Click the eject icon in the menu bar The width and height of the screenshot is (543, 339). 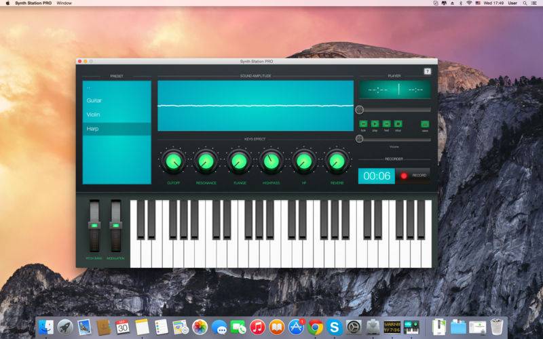(x=452, y=3)
